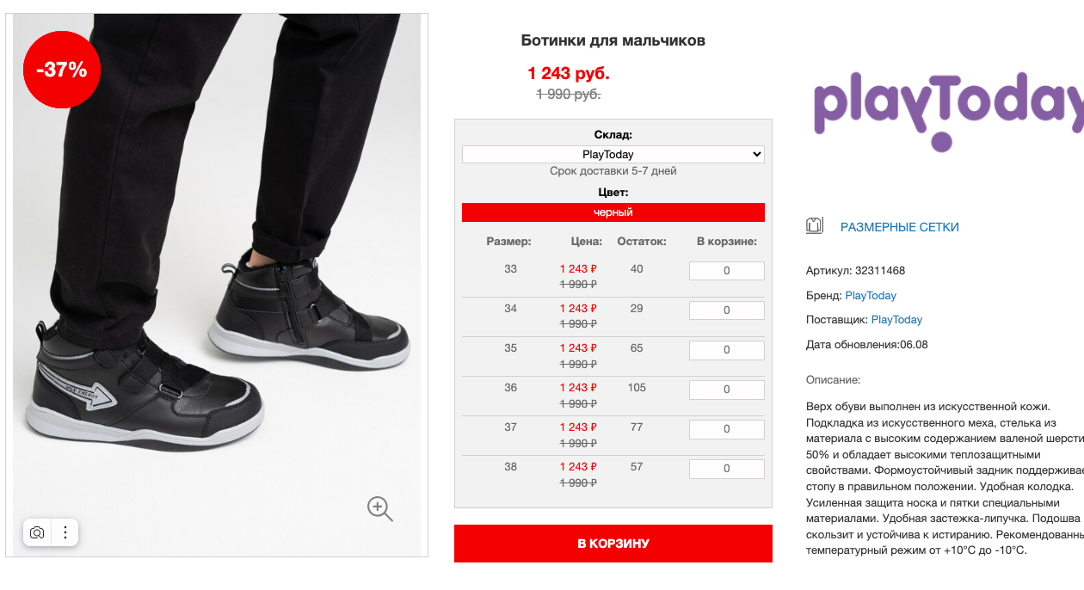The width and height of the screenshot is (1084, 590).
Task: Select the quantity field for size 36
Action: point(726,390)
